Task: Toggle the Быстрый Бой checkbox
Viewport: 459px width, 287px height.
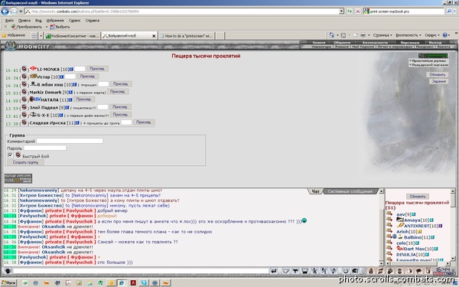Action: (10, 155)
